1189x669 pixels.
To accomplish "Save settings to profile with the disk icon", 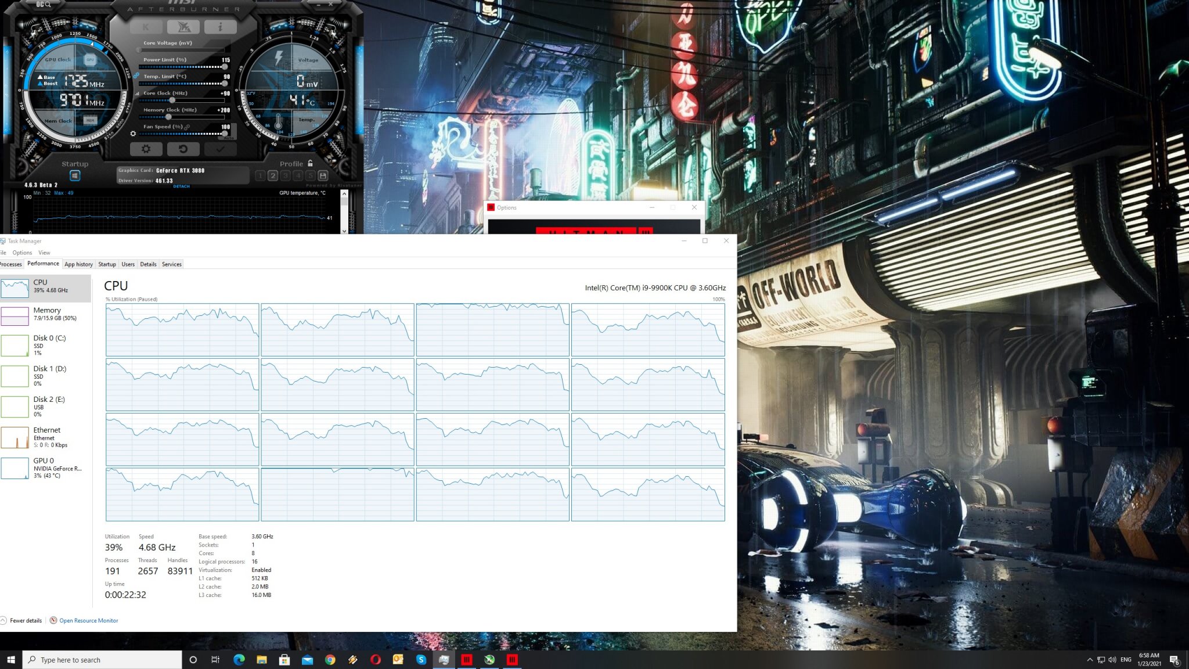I will 322,175.
